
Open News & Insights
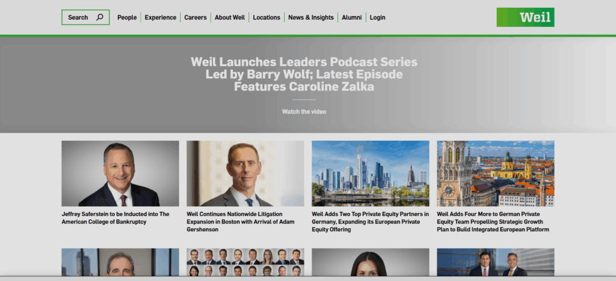311,17
